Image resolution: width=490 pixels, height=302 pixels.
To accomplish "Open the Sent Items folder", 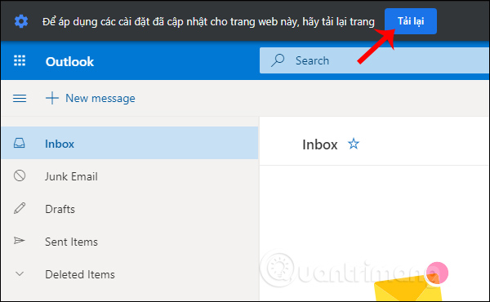I will (x=129, y=242).
